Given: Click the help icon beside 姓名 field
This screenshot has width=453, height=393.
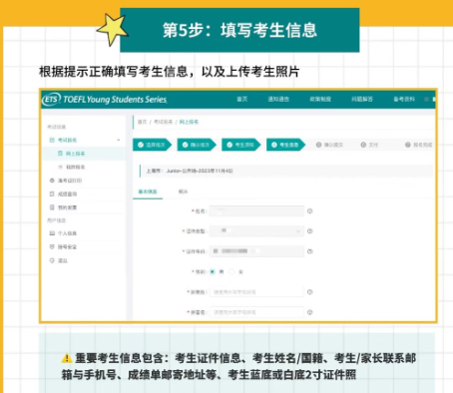Looking at the screenshot, I should (310, 211).
